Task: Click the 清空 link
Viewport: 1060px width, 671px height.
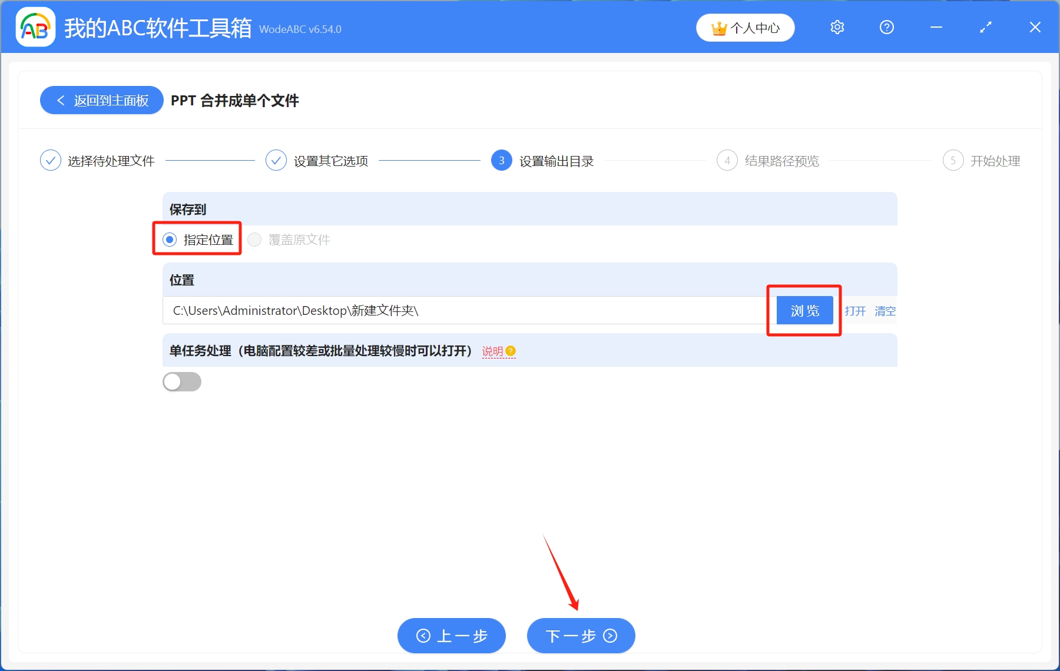Action: click(x=885, y=311)
